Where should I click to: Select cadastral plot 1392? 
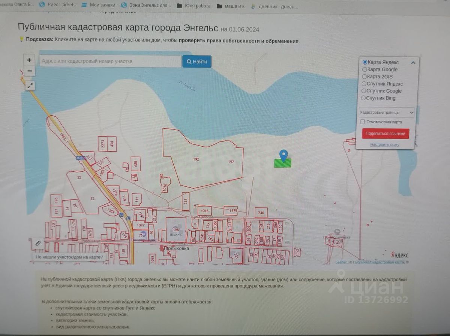pos(297,253)
